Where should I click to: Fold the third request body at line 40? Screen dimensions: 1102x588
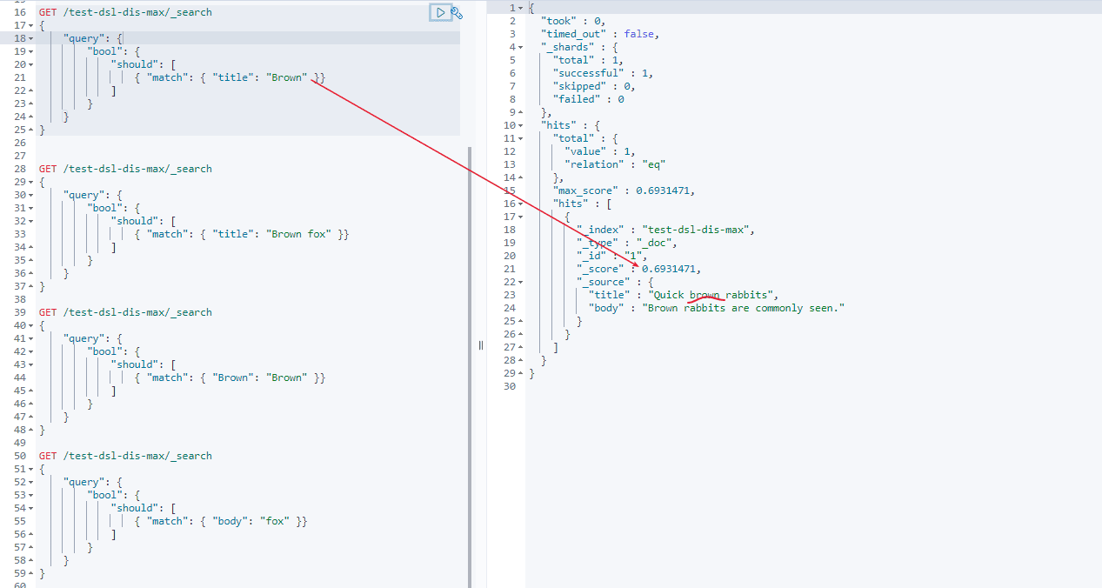tap(33, 325)
